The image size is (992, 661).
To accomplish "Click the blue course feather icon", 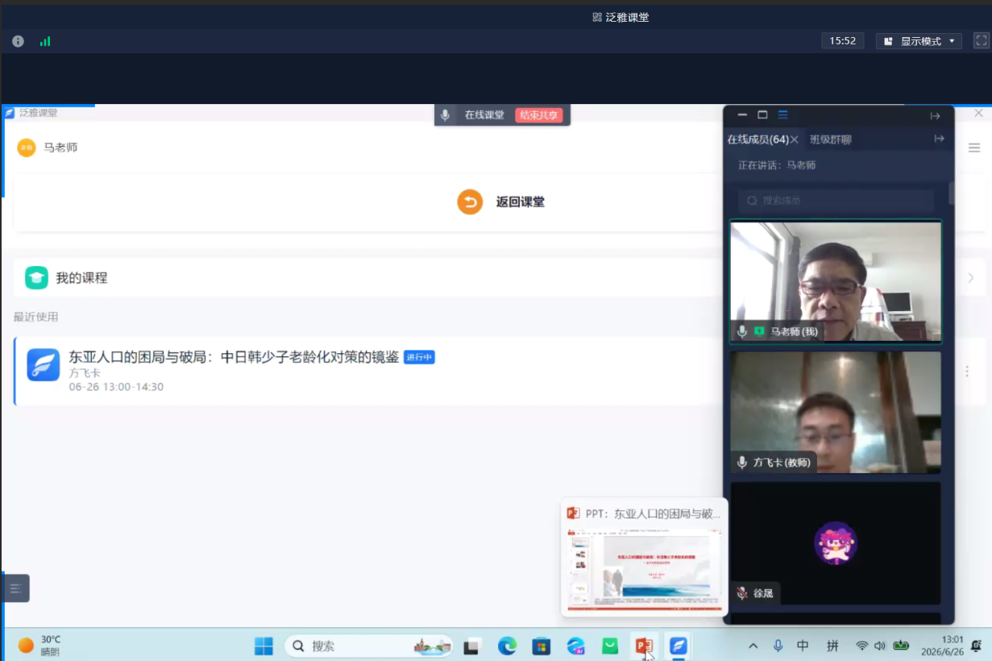I will coord(44,364).
